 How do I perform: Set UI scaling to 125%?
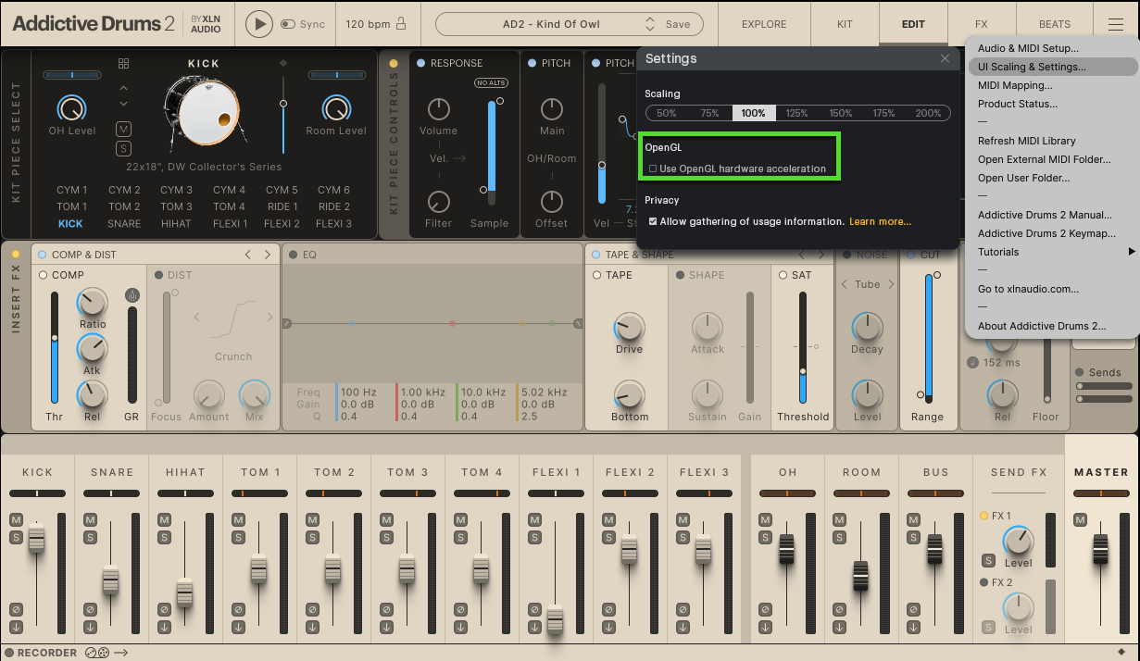pos(796,113)
